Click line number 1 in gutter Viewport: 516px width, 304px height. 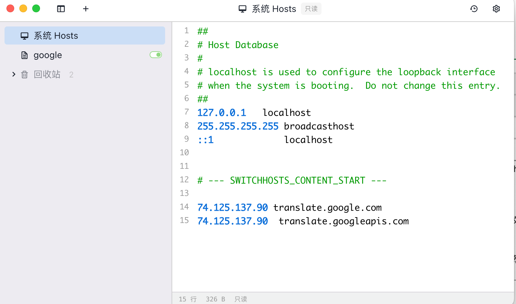click(186, 30)
